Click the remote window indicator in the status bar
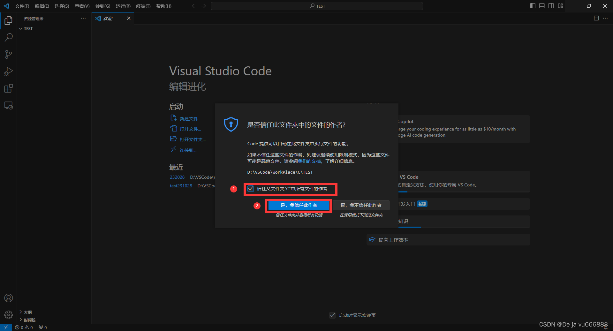 click(6, 327)
